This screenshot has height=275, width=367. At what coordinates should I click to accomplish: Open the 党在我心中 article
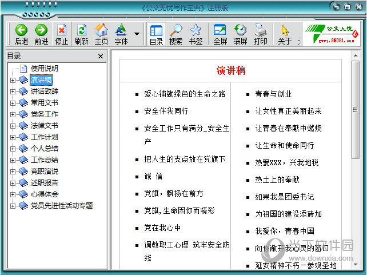coord(162,228)
